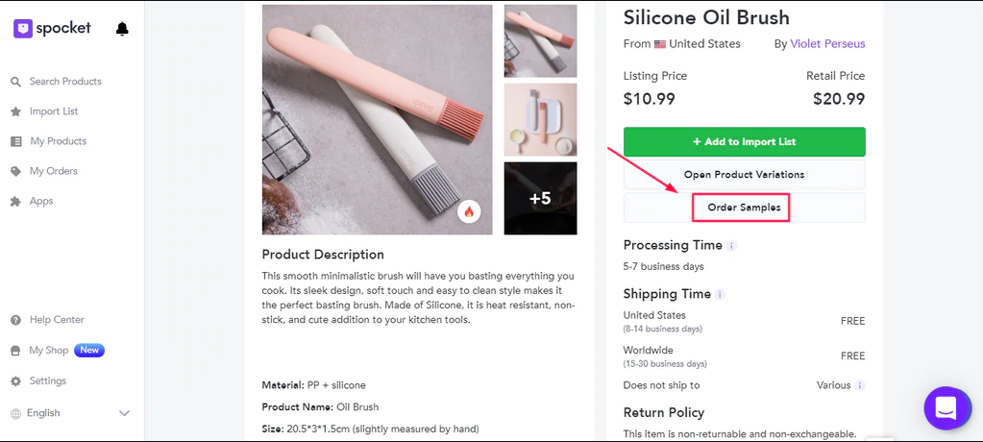The image size is (983, 442).
Task: Click the Spocket logo
Action: tap(53, 29)
